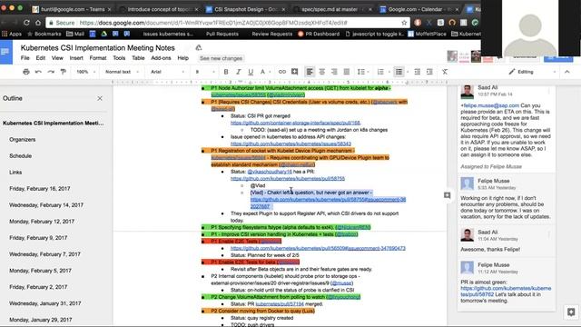581x327 pixels.
Task: Reload the browser page
Action: [26, 23]
